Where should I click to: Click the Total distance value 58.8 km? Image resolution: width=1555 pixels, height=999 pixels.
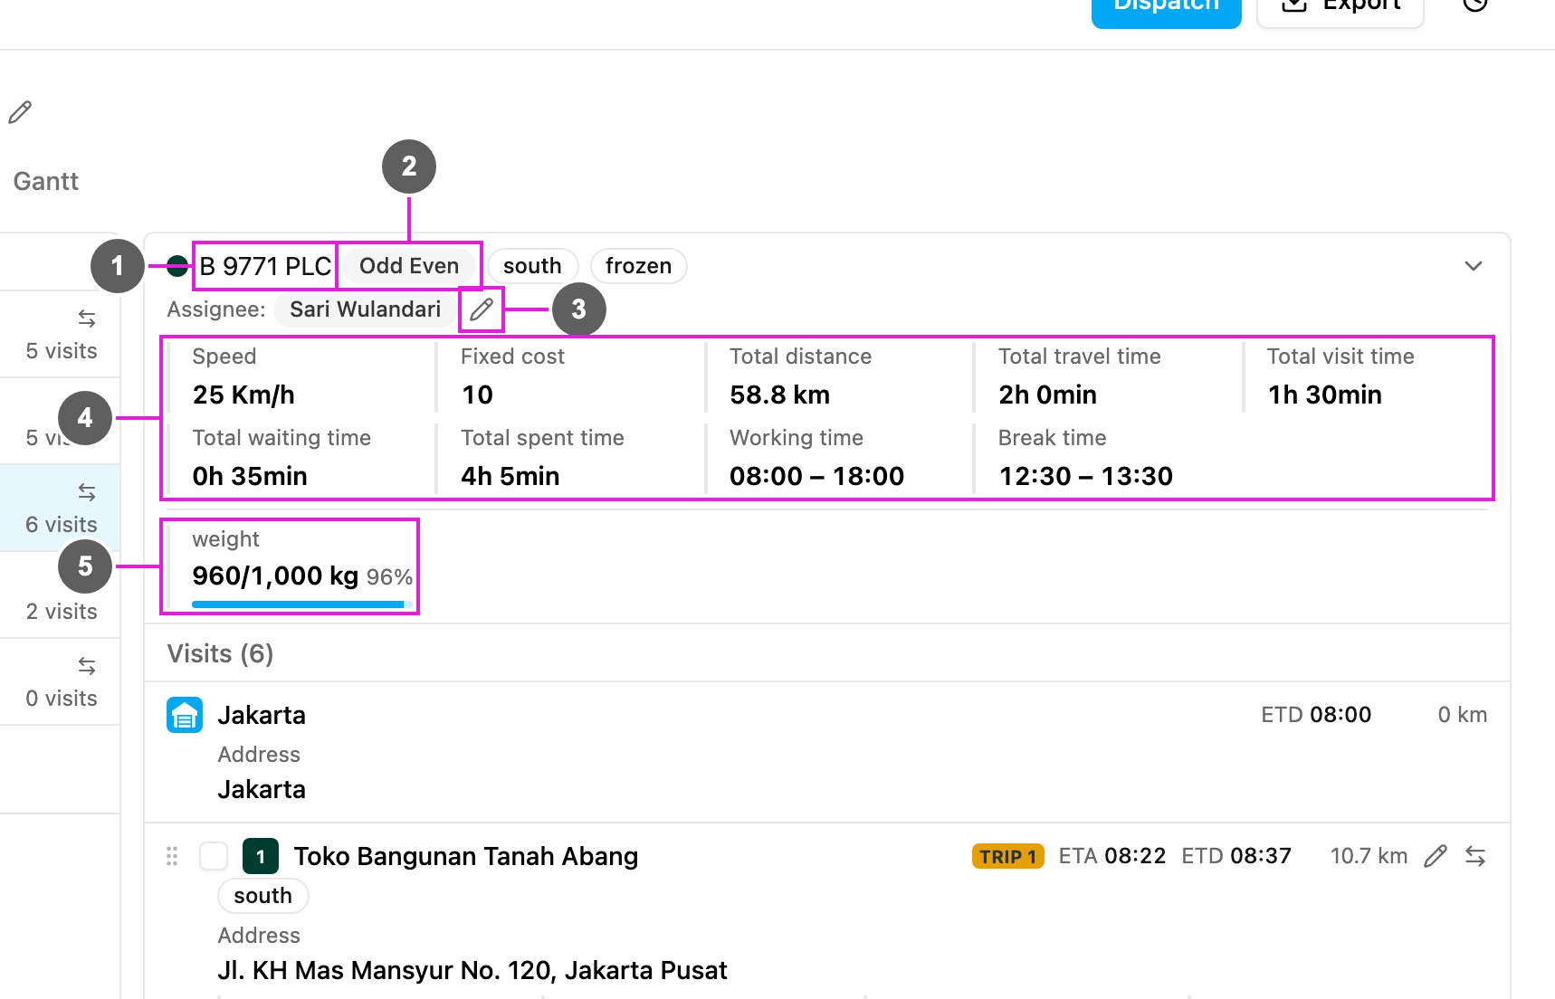coord(780,395)
